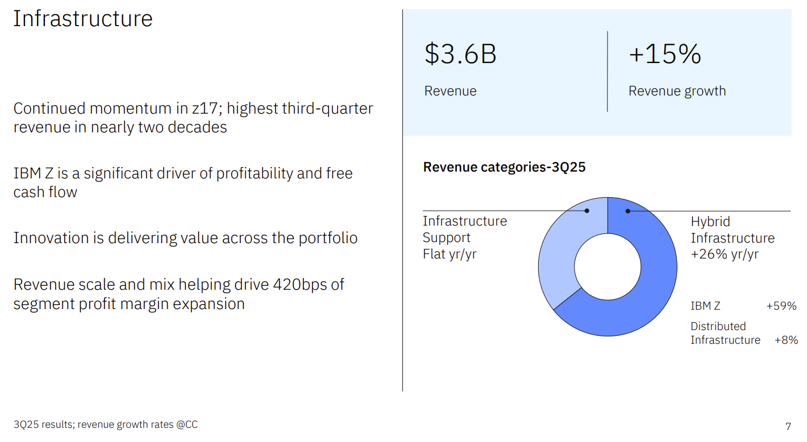The image size is (807, 442).
Task: Click the "420bps of segment profit margin" paragraph
Action: tap(178, 294)
